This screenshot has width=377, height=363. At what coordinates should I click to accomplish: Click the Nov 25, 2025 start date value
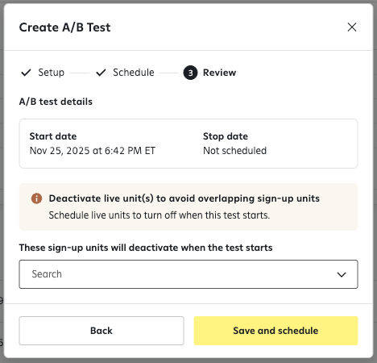pos(93,151)
